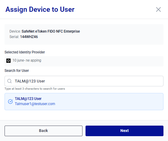Click the TALM@123 User name in result

coord(28,99)
